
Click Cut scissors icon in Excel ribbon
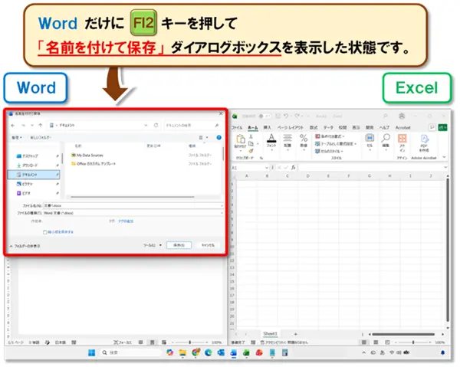251,136
